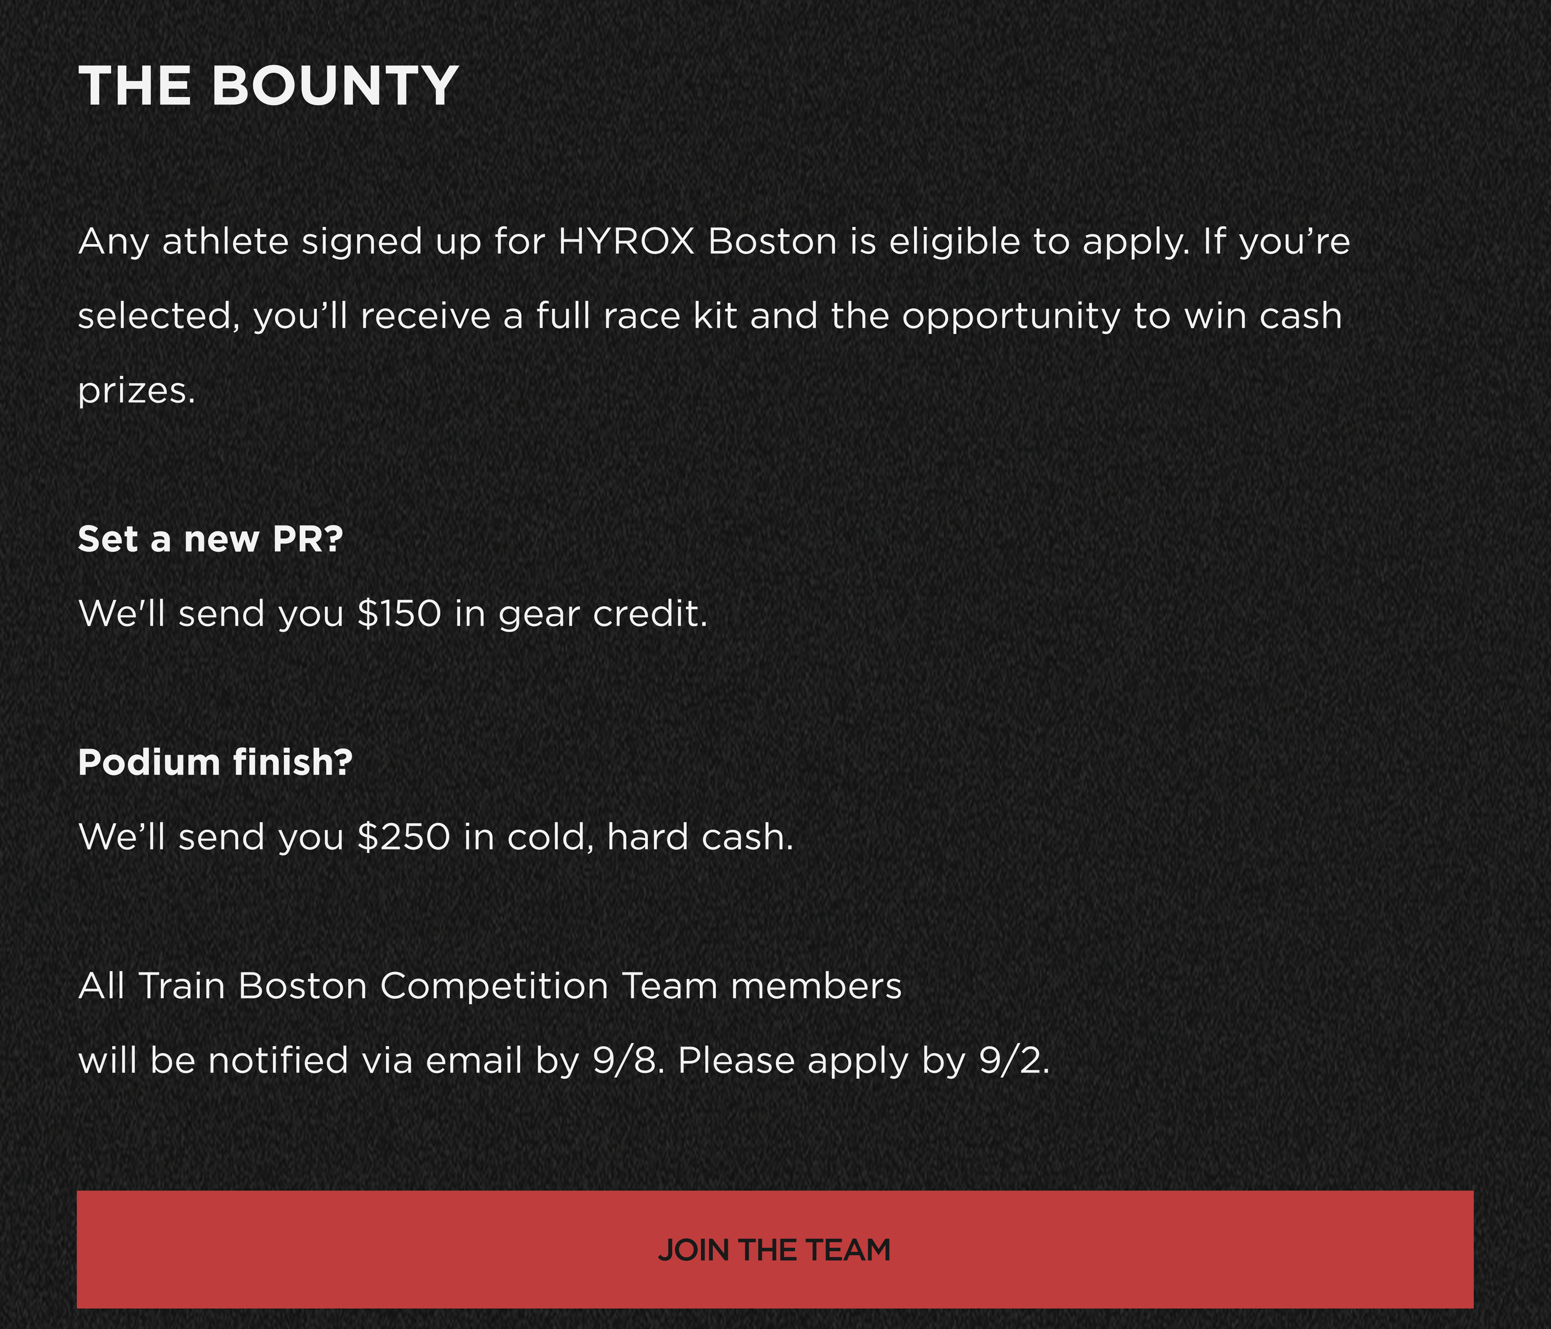Click the 'cold, hard cash' phrase
The image size is (1551, 1329).
[649, 837]
